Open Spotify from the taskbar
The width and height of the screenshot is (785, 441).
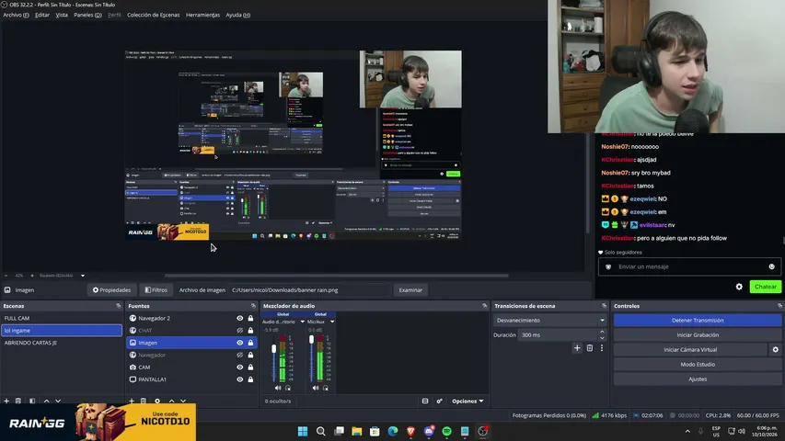pos(446,431)
